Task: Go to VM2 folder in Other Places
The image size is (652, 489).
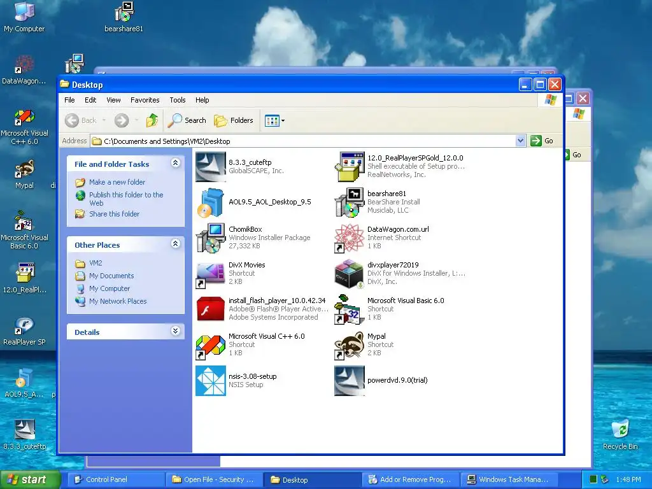Action: pos(96,263)
